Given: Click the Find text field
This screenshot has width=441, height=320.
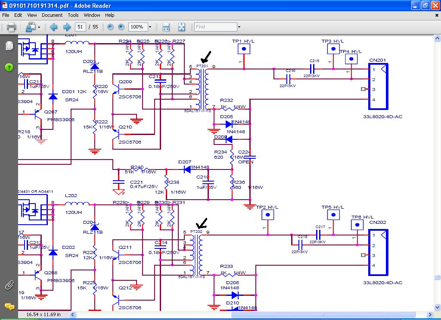Looking at the screenshot, I should 215,27.
